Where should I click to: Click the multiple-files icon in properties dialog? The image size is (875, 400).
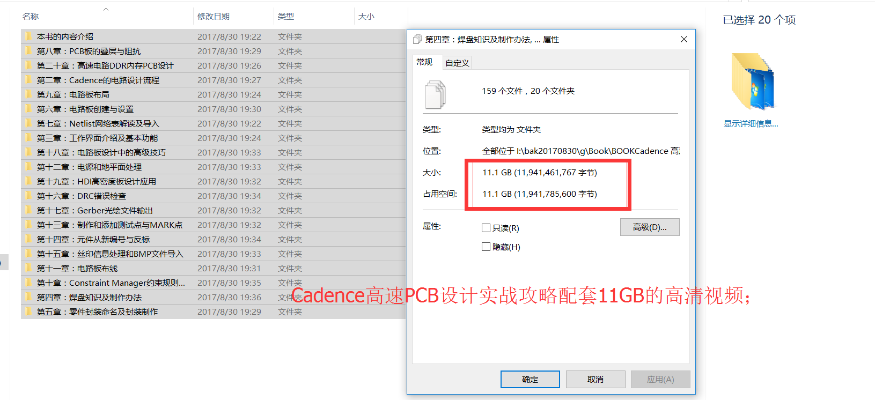pyautogui.click(x=436, y=94)
